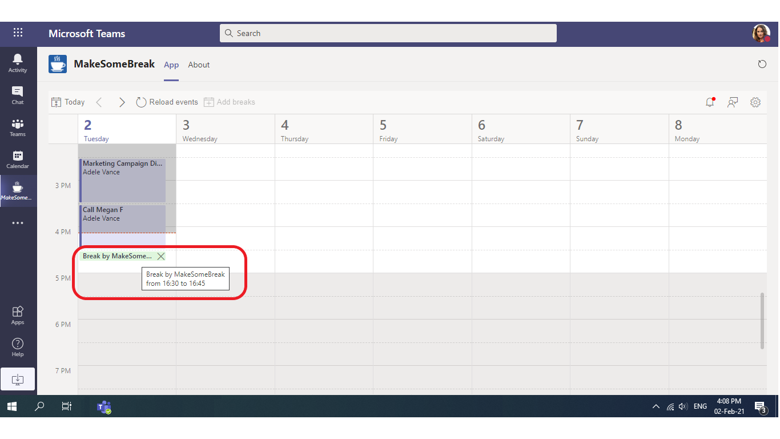Viewport: 780px width, 439px height.
Task: Show more apps via the ellipsis icon
Action: 18,223
